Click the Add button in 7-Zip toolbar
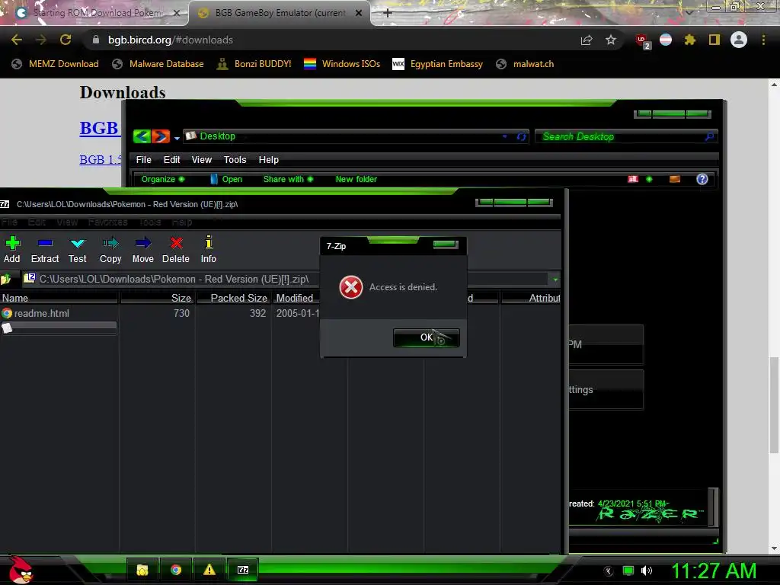Viewport: 780px width, 585px height. [12, 250]
